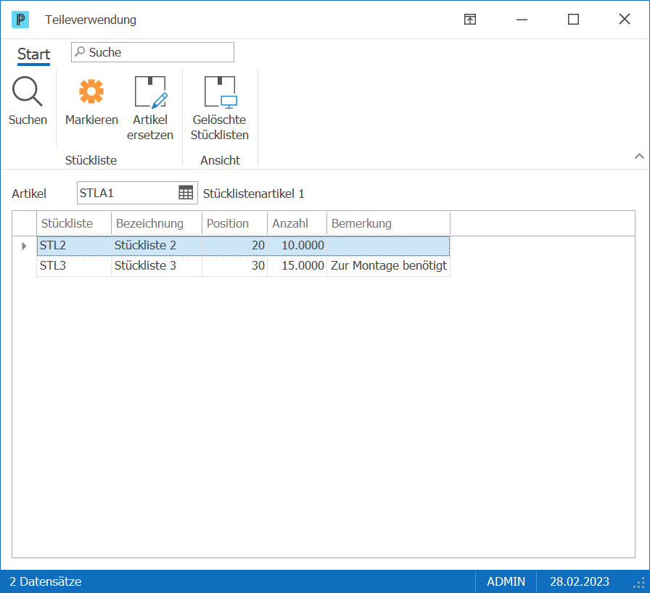The width and height of the screenshot is (650, 593).
Task: Click the ADMIN user in status bar
Action: (506, 581)
